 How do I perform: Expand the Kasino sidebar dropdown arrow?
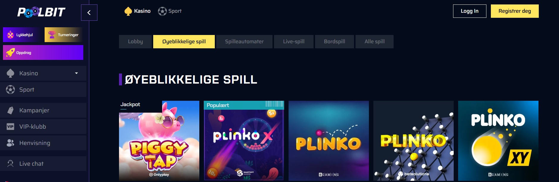pyautogui.click(x=76, y=73)
